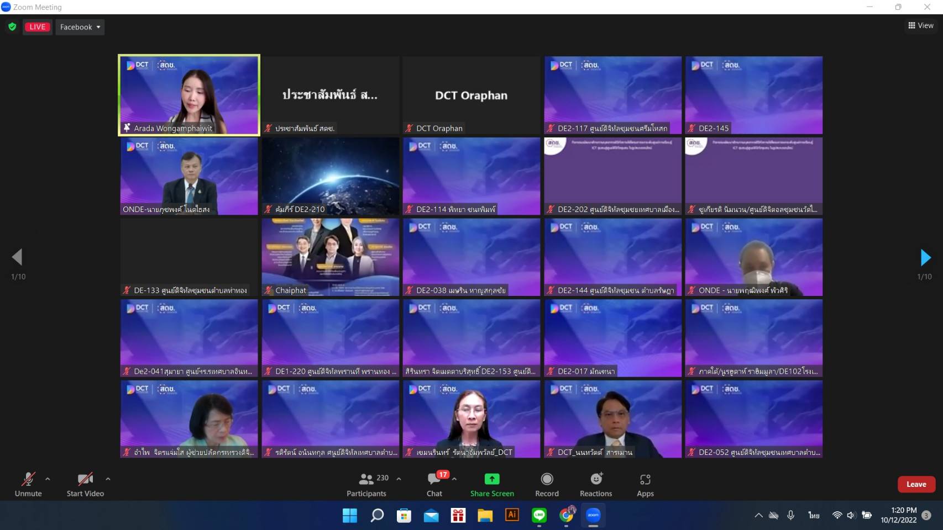Expand the chat options arrow
Viewport: 943px width, 530px height.
pos(454,479)
